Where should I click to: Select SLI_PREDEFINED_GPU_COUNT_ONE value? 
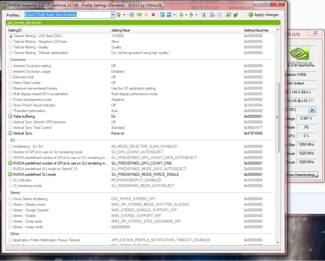(x=141, y=163)
